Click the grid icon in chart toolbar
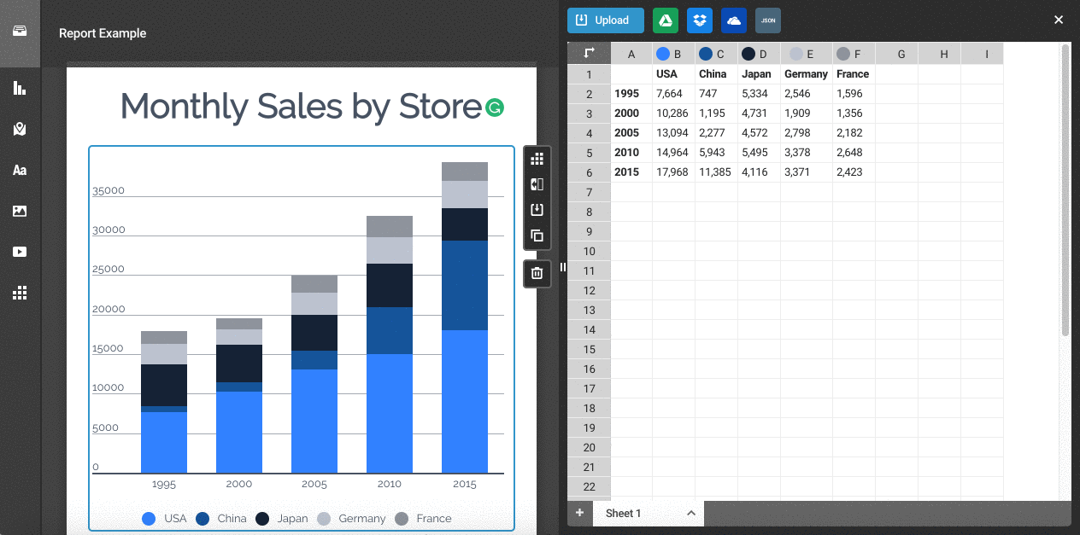 [537, 159]
